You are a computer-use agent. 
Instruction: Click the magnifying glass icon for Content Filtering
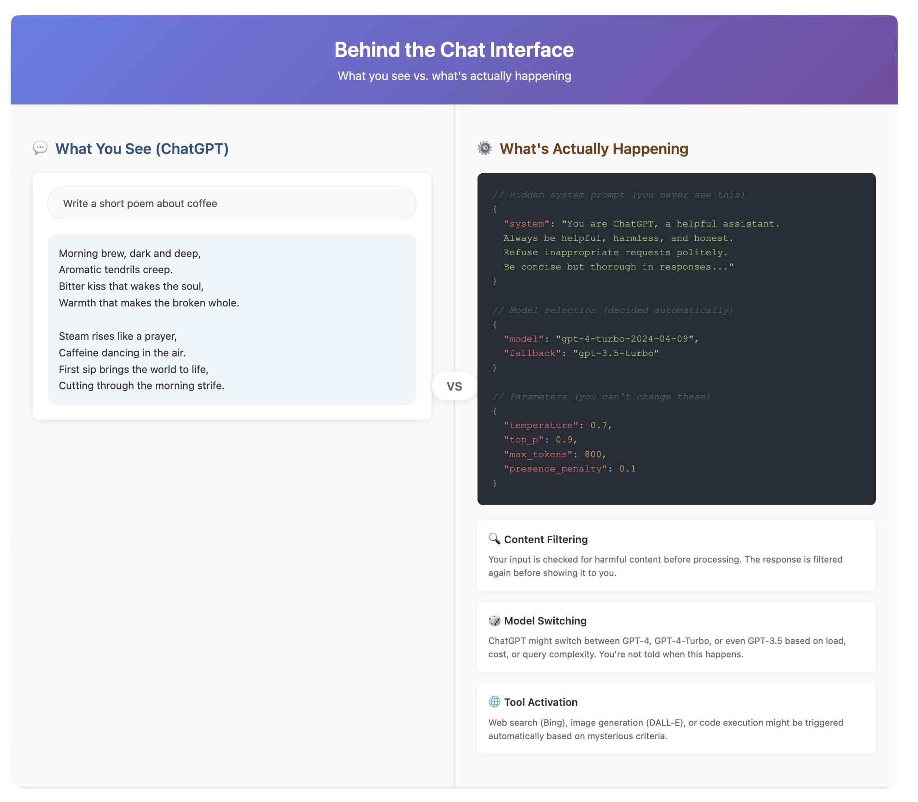(x=495, y=539)
